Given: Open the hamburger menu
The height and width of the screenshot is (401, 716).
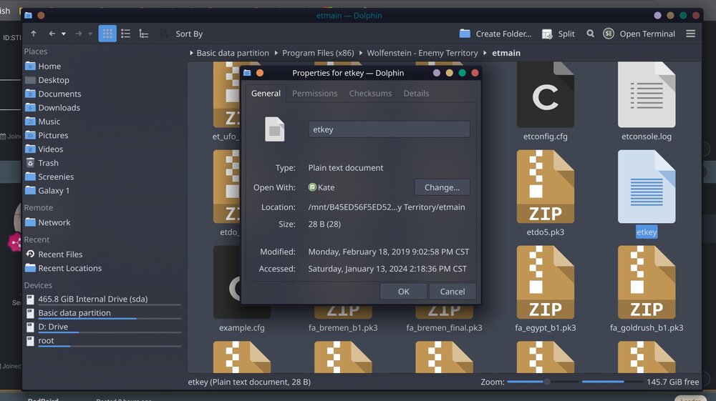Looking at the screenshot, I should (x=690, y=34).
